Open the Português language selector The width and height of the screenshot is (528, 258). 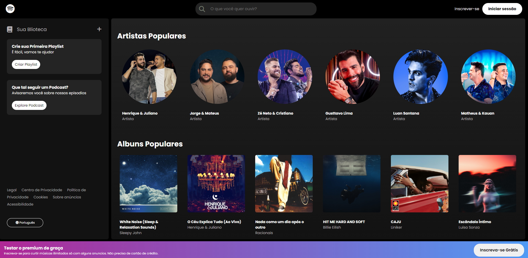click(x=25, y=223)
